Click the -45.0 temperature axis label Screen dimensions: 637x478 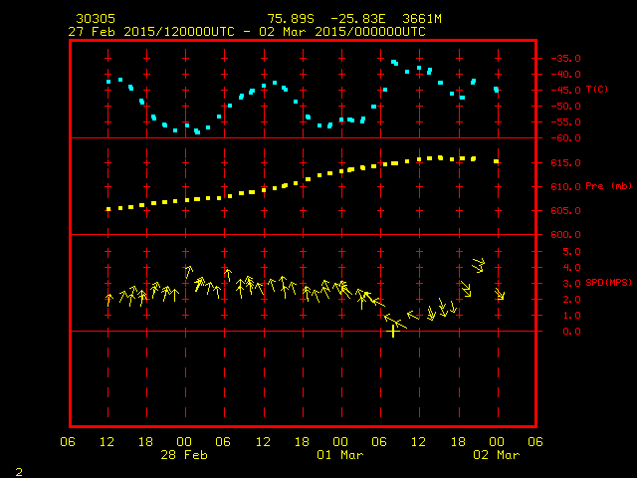point(566,91)
